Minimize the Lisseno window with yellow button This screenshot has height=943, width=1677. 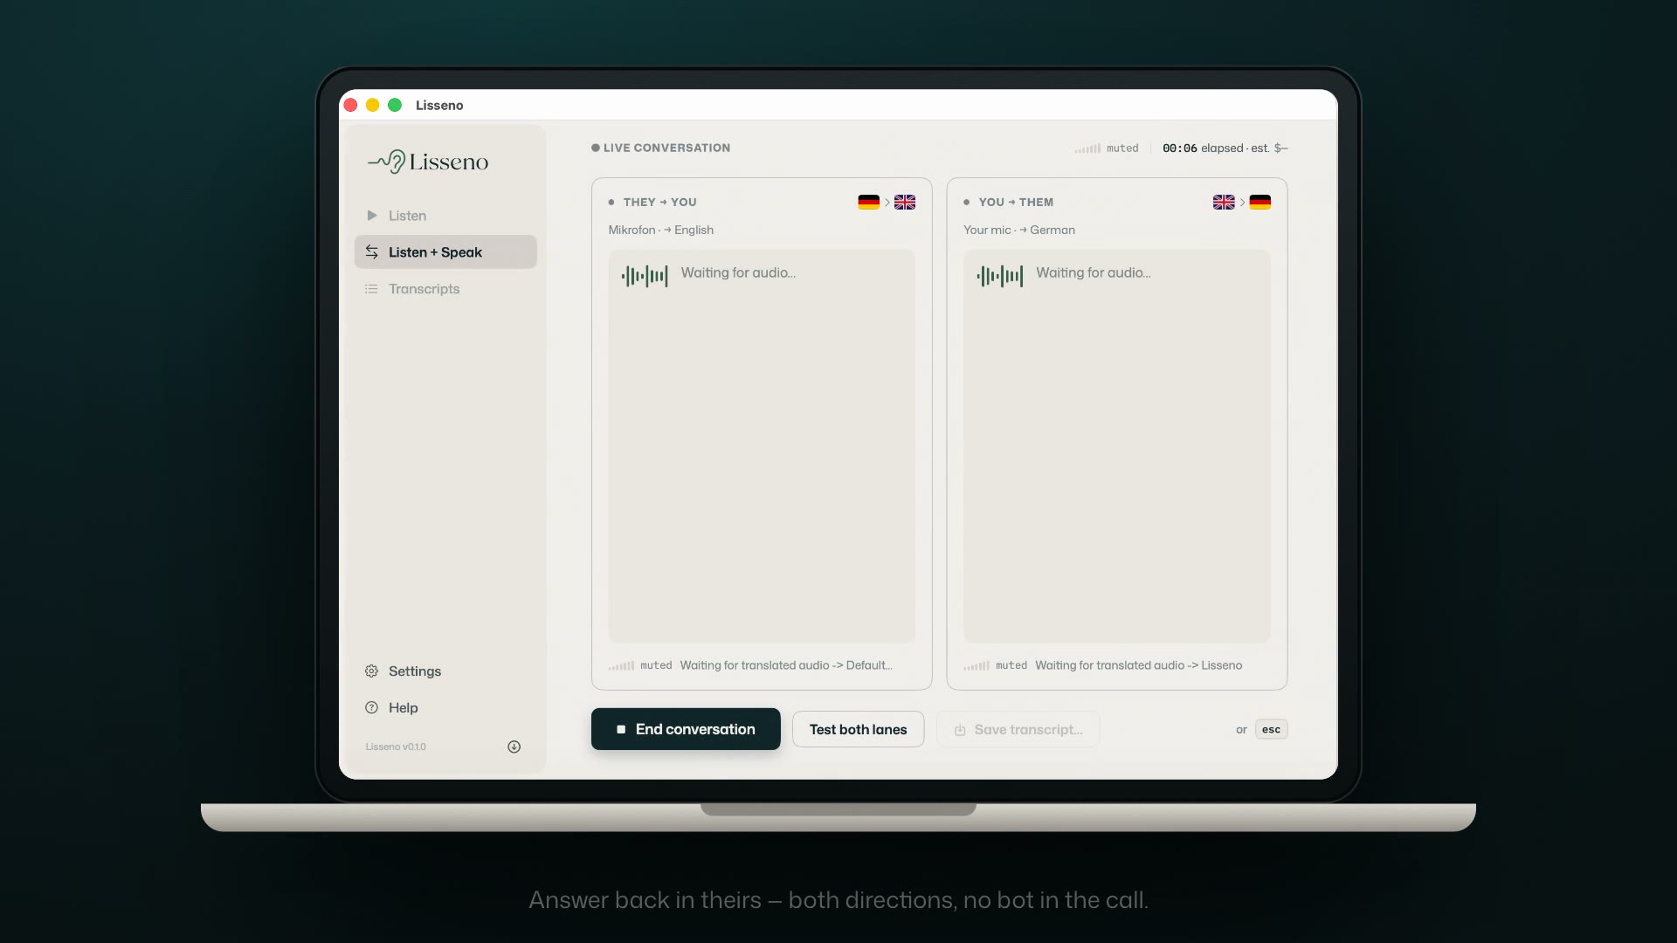pos(372,105)
